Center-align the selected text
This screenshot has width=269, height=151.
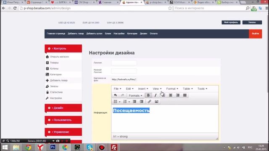coord(171,95)
